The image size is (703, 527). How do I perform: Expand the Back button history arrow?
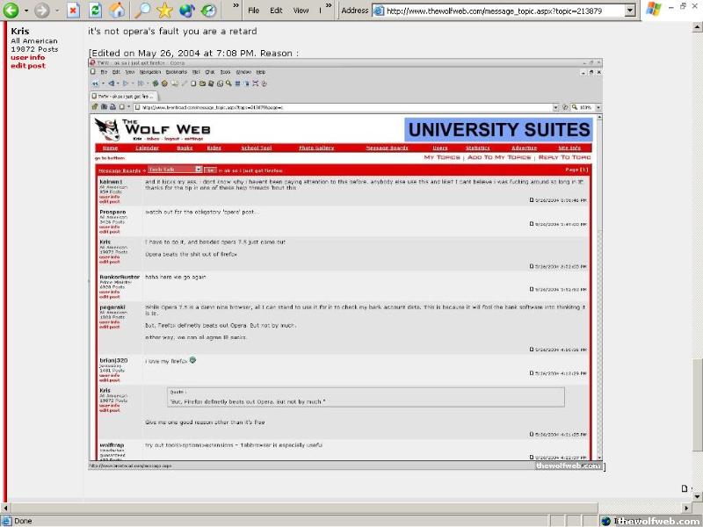coord(25,11)
